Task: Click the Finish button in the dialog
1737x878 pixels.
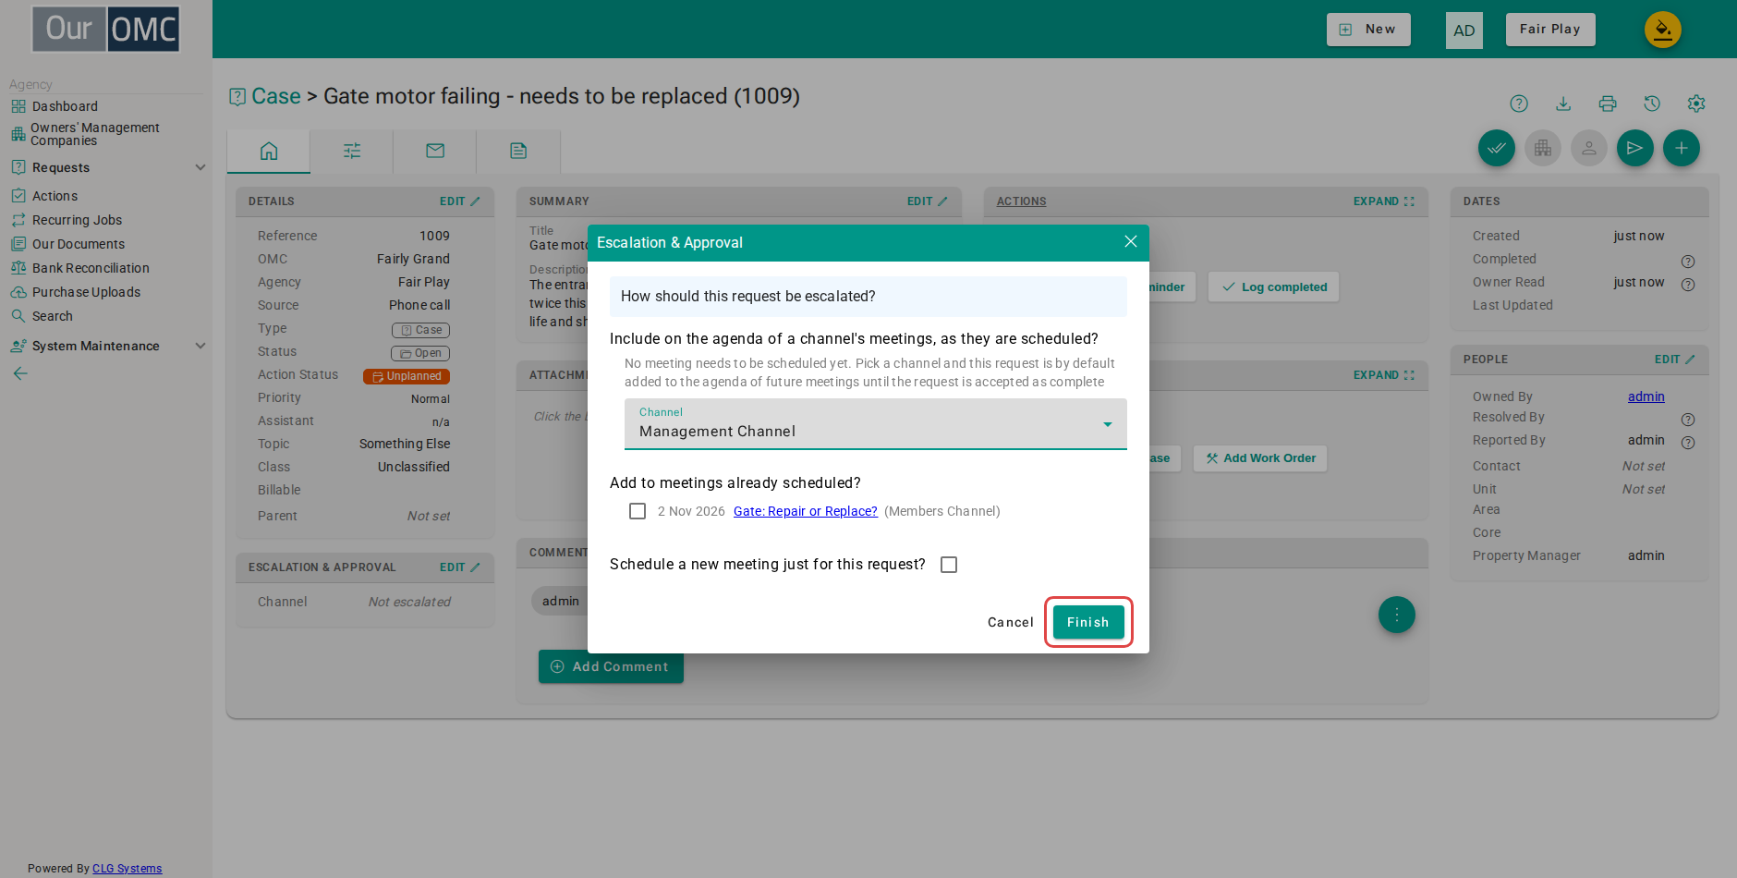Action: [1088, 622]
